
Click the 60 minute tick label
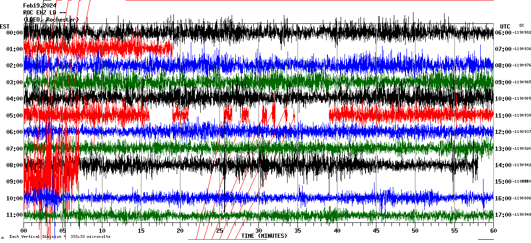[x=493, y=231]
